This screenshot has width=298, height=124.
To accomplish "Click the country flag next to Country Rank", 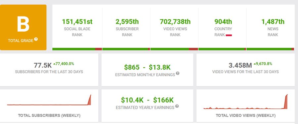I will click(x=229, y=35).
